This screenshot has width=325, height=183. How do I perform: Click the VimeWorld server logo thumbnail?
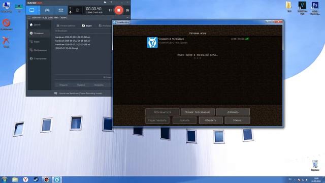(152, 43)
